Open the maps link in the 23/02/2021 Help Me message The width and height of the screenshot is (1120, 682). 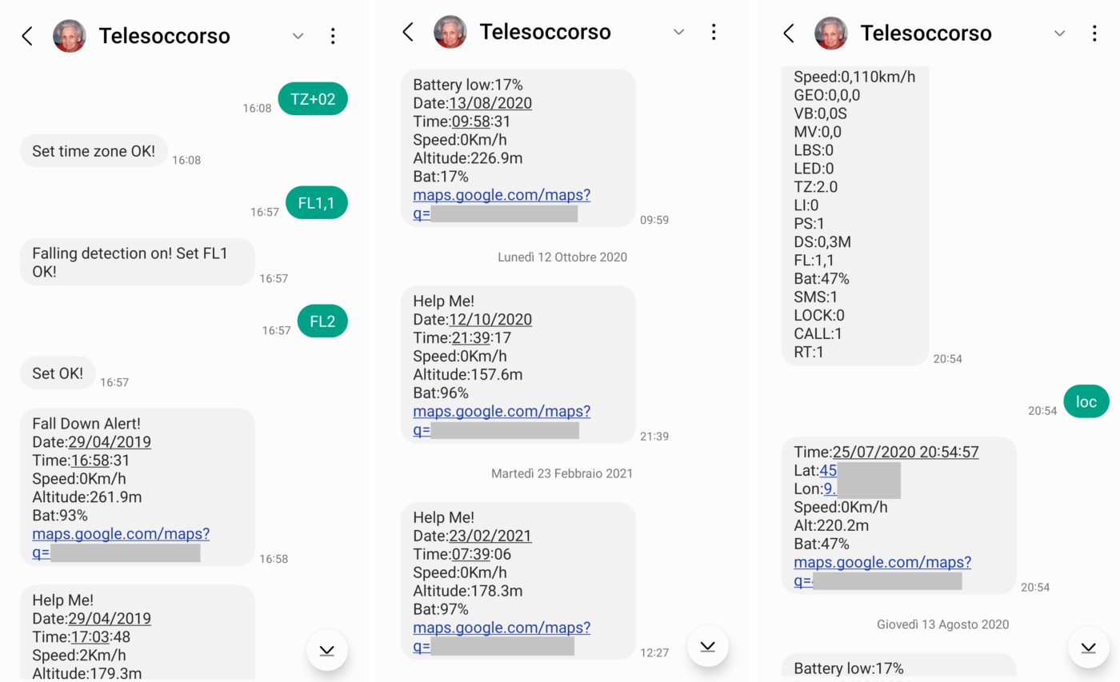(502, 628)
